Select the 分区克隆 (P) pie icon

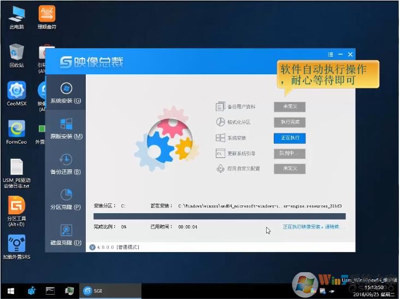66,195
